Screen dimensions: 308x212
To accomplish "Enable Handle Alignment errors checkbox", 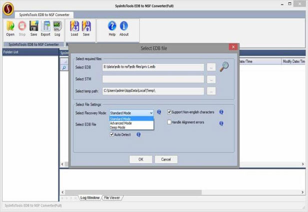I will (x=169, y=122).
